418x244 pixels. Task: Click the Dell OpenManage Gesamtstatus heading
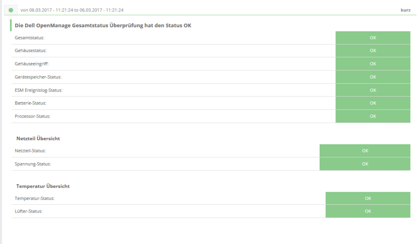pos(103,25)
